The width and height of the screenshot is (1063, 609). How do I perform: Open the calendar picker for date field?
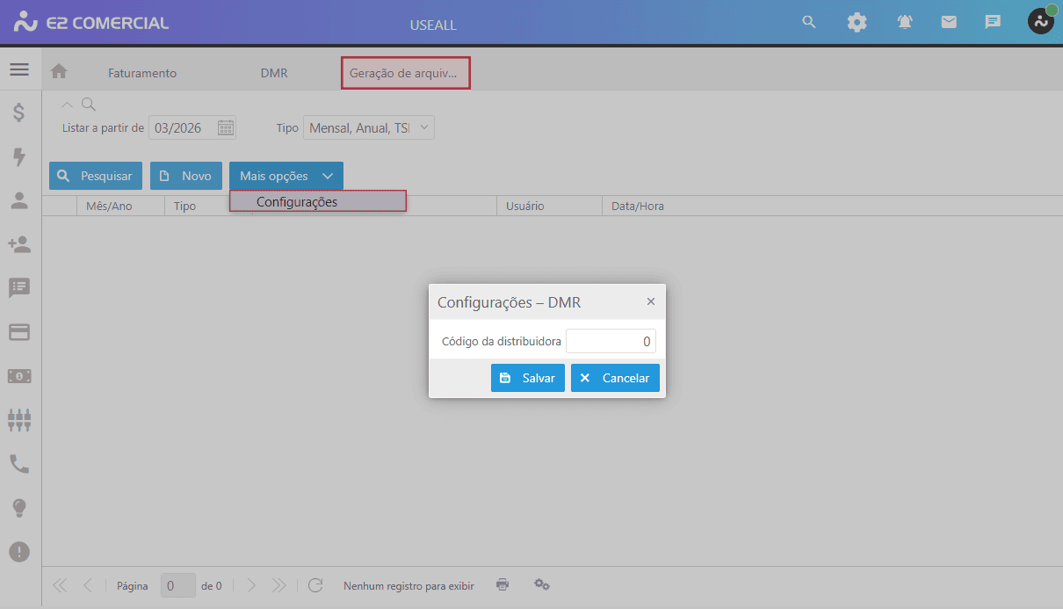coord(226,128)
